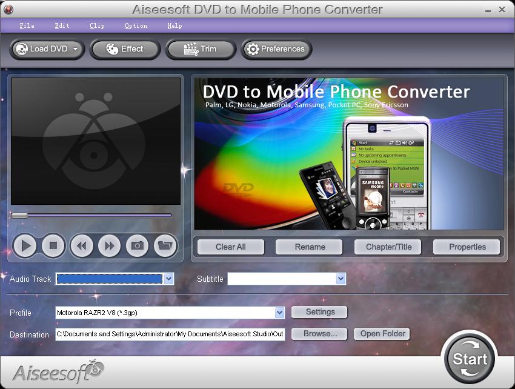Viewport: 515px width, 389px height.
Task: Take a snapshot with the camera icon
Action: pyautogui.click(x=138, y=245)
